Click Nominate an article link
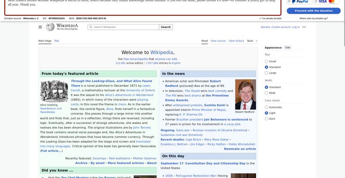345x178 pixels. (x=240, y=149)
